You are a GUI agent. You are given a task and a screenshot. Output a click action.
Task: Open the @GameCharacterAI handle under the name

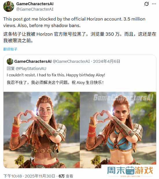point(35,9)
